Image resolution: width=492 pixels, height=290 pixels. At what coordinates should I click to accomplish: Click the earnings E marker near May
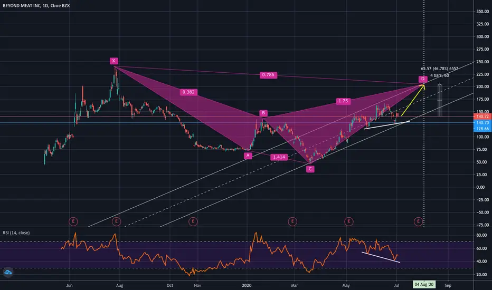pos(348,221)
